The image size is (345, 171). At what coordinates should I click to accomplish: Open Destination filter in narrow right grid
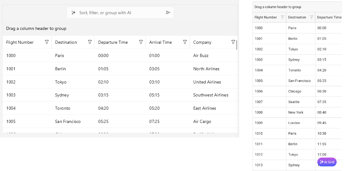click(x=311, y=17)
